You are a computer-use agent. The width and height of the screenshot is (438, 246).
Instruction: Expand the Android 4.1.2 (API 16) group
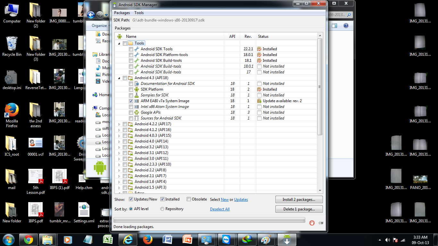pyautogui.click(x=119, y=130)
